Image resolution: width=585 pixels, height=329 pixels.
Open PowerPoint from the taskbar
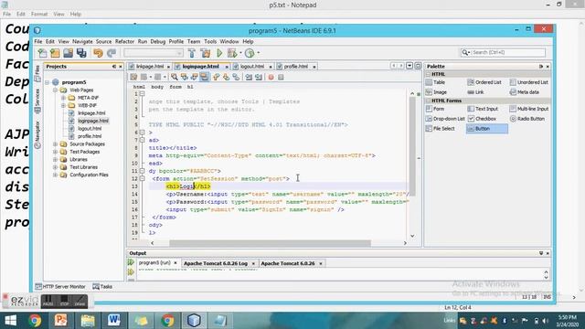click(x=61, y=321)
